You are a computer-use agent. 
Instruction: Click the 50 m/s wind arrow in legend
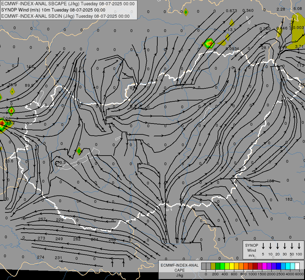292,246
